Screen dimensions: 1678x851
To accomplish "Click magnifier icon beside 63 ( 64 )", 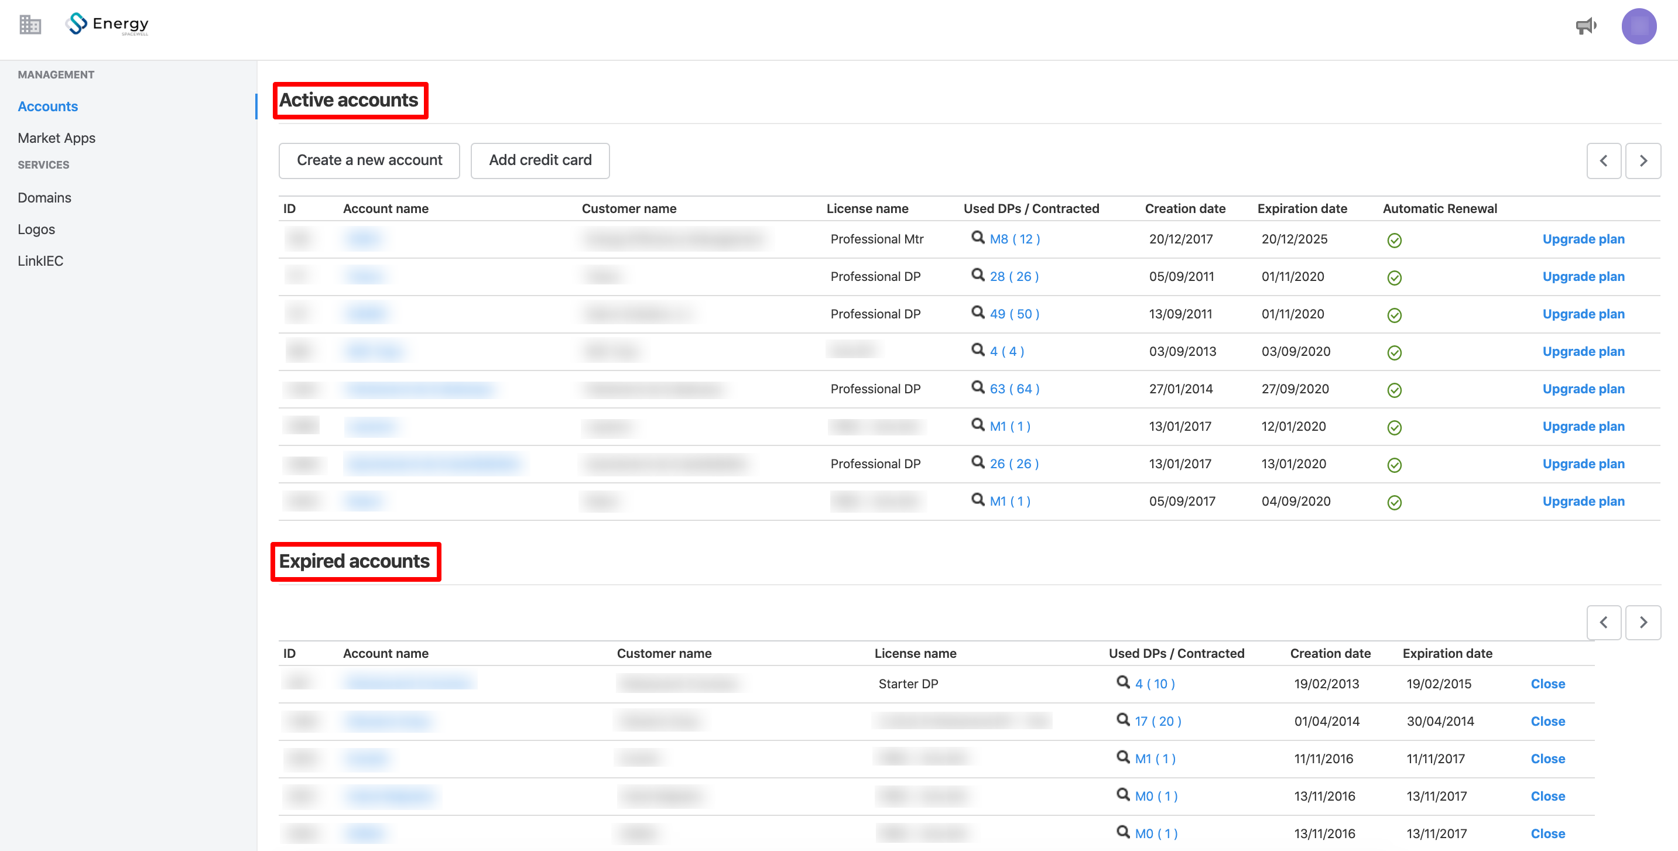I will [x=978, y=387].
